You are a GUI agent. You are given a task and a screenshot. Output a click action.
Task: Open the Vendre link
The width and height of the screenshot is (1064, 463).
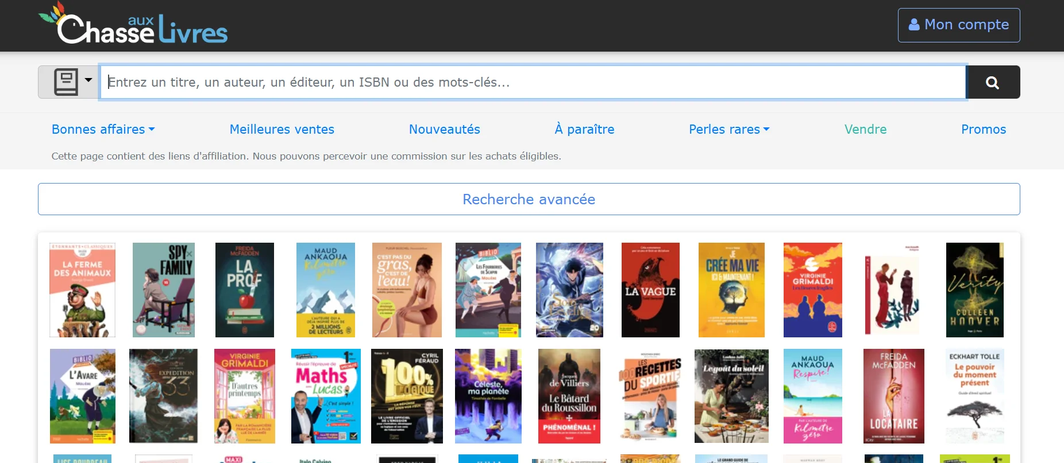point(866,129)
